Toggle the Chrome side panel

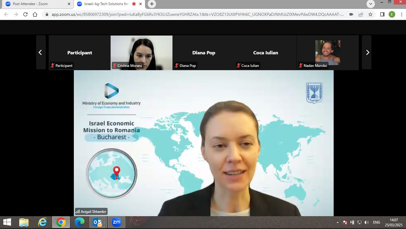tap(382, 14)
